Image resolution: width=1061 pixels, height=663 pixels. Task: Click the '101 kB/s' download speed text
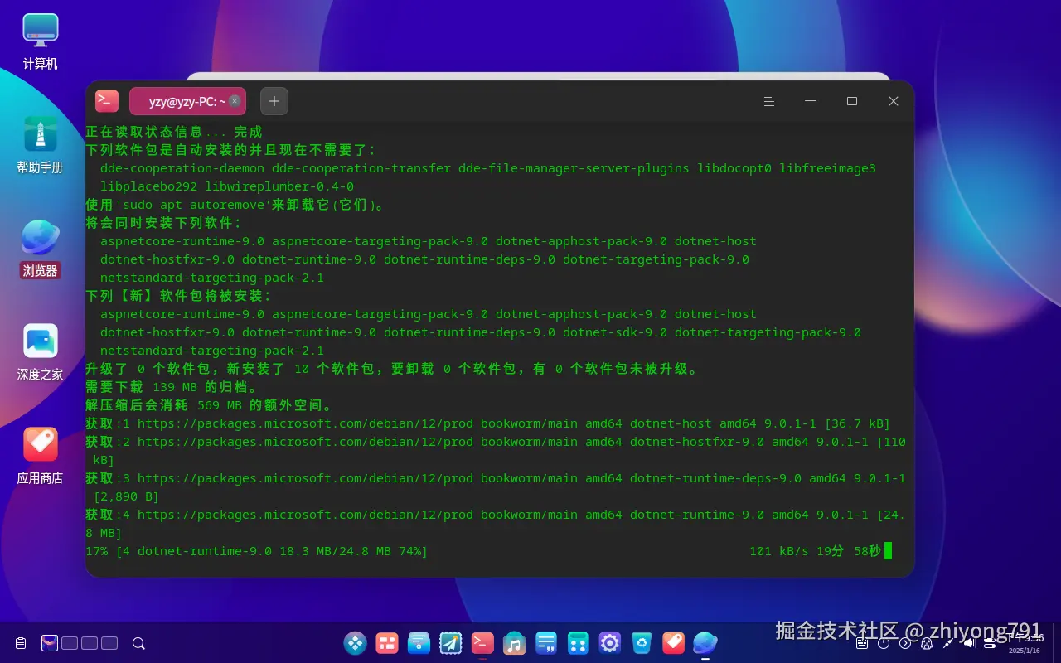pyautogui.click(x=779, y=551)
